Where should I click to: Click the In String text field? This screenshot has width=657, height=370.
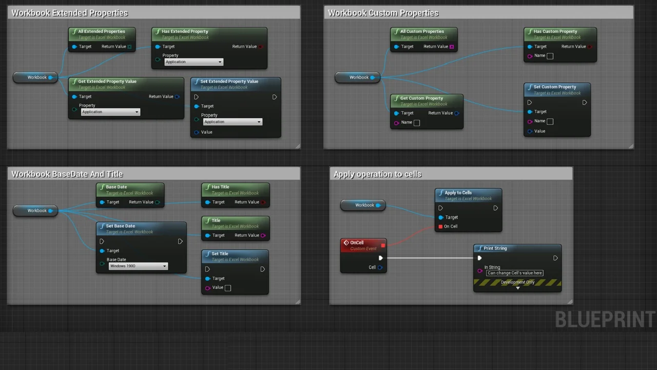pos(514,273)
